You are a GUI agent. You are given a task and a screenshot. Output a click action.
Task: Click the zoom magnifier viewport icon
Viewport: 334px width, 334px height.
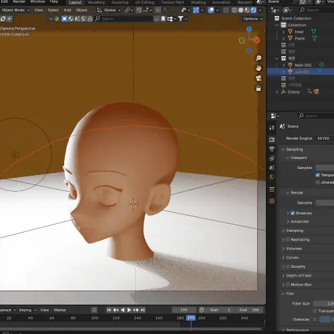pyautogui.click(x=259, y=58)
